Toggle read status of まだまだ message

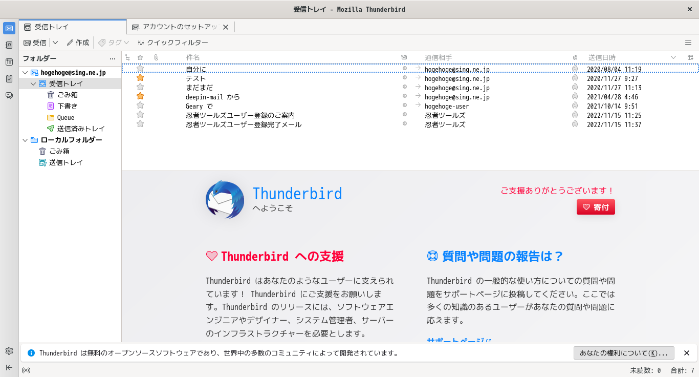pos(405,87)
